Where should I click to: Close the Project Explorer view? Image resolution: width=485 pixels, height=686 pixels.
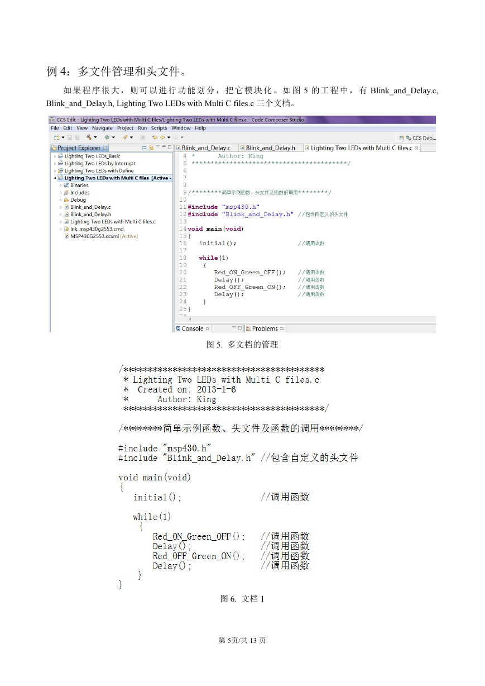pyautogui.click(x=105, y=148)
